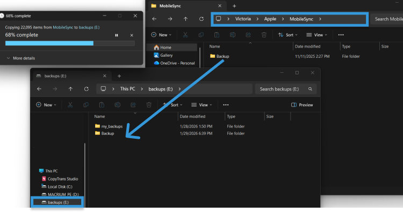The image size is (403, 212).
Task: Refresh the MobileSync window
Action: (201, 19)
